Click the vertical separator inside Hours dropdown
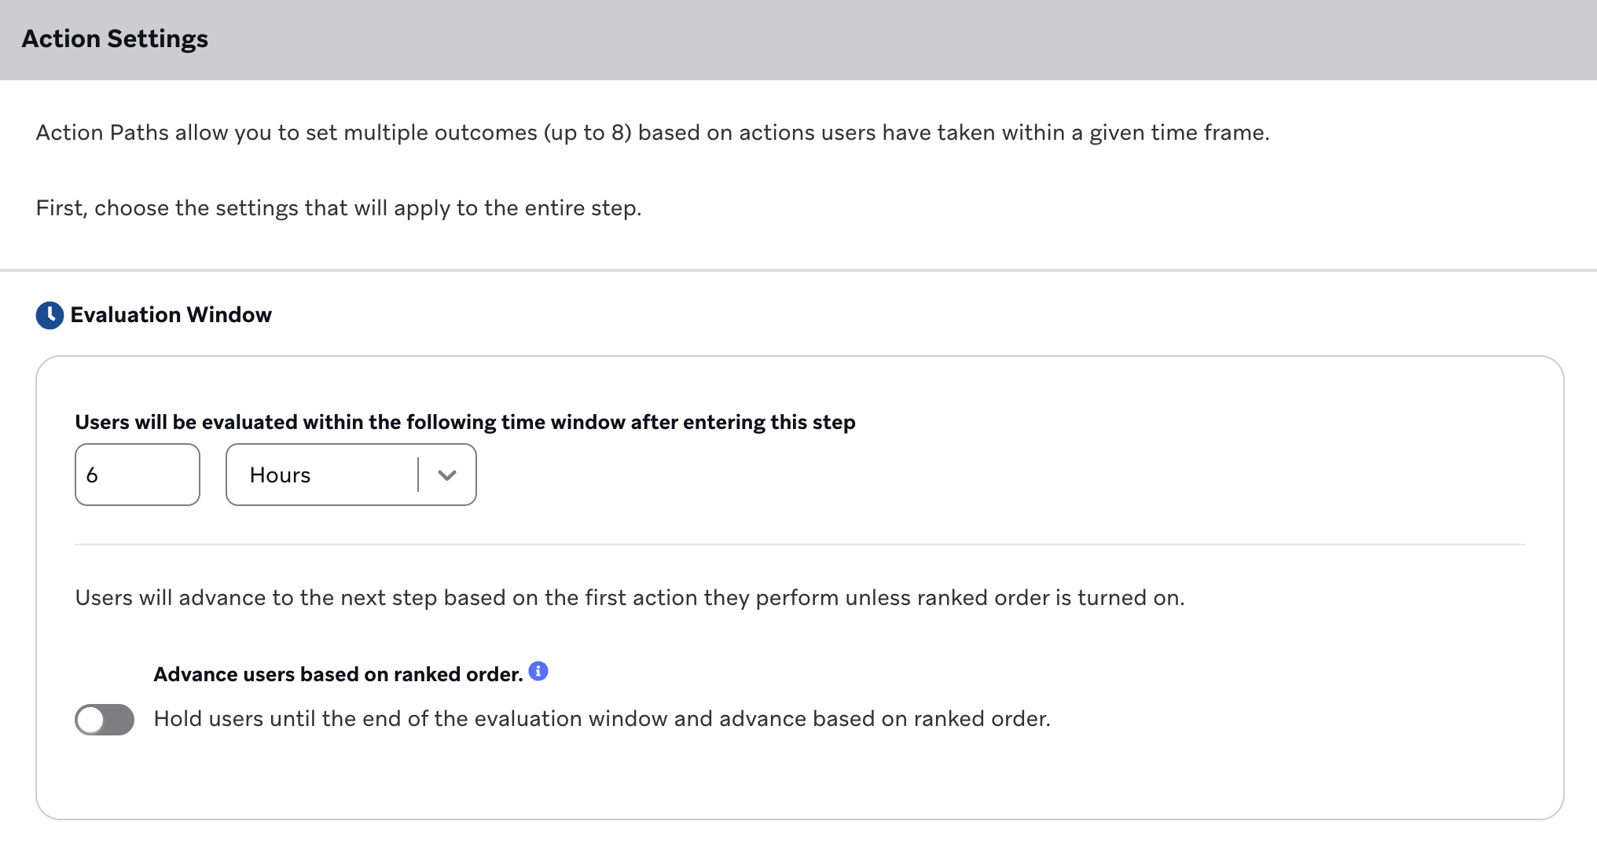 pyautogui.click(x=418, y=475)
